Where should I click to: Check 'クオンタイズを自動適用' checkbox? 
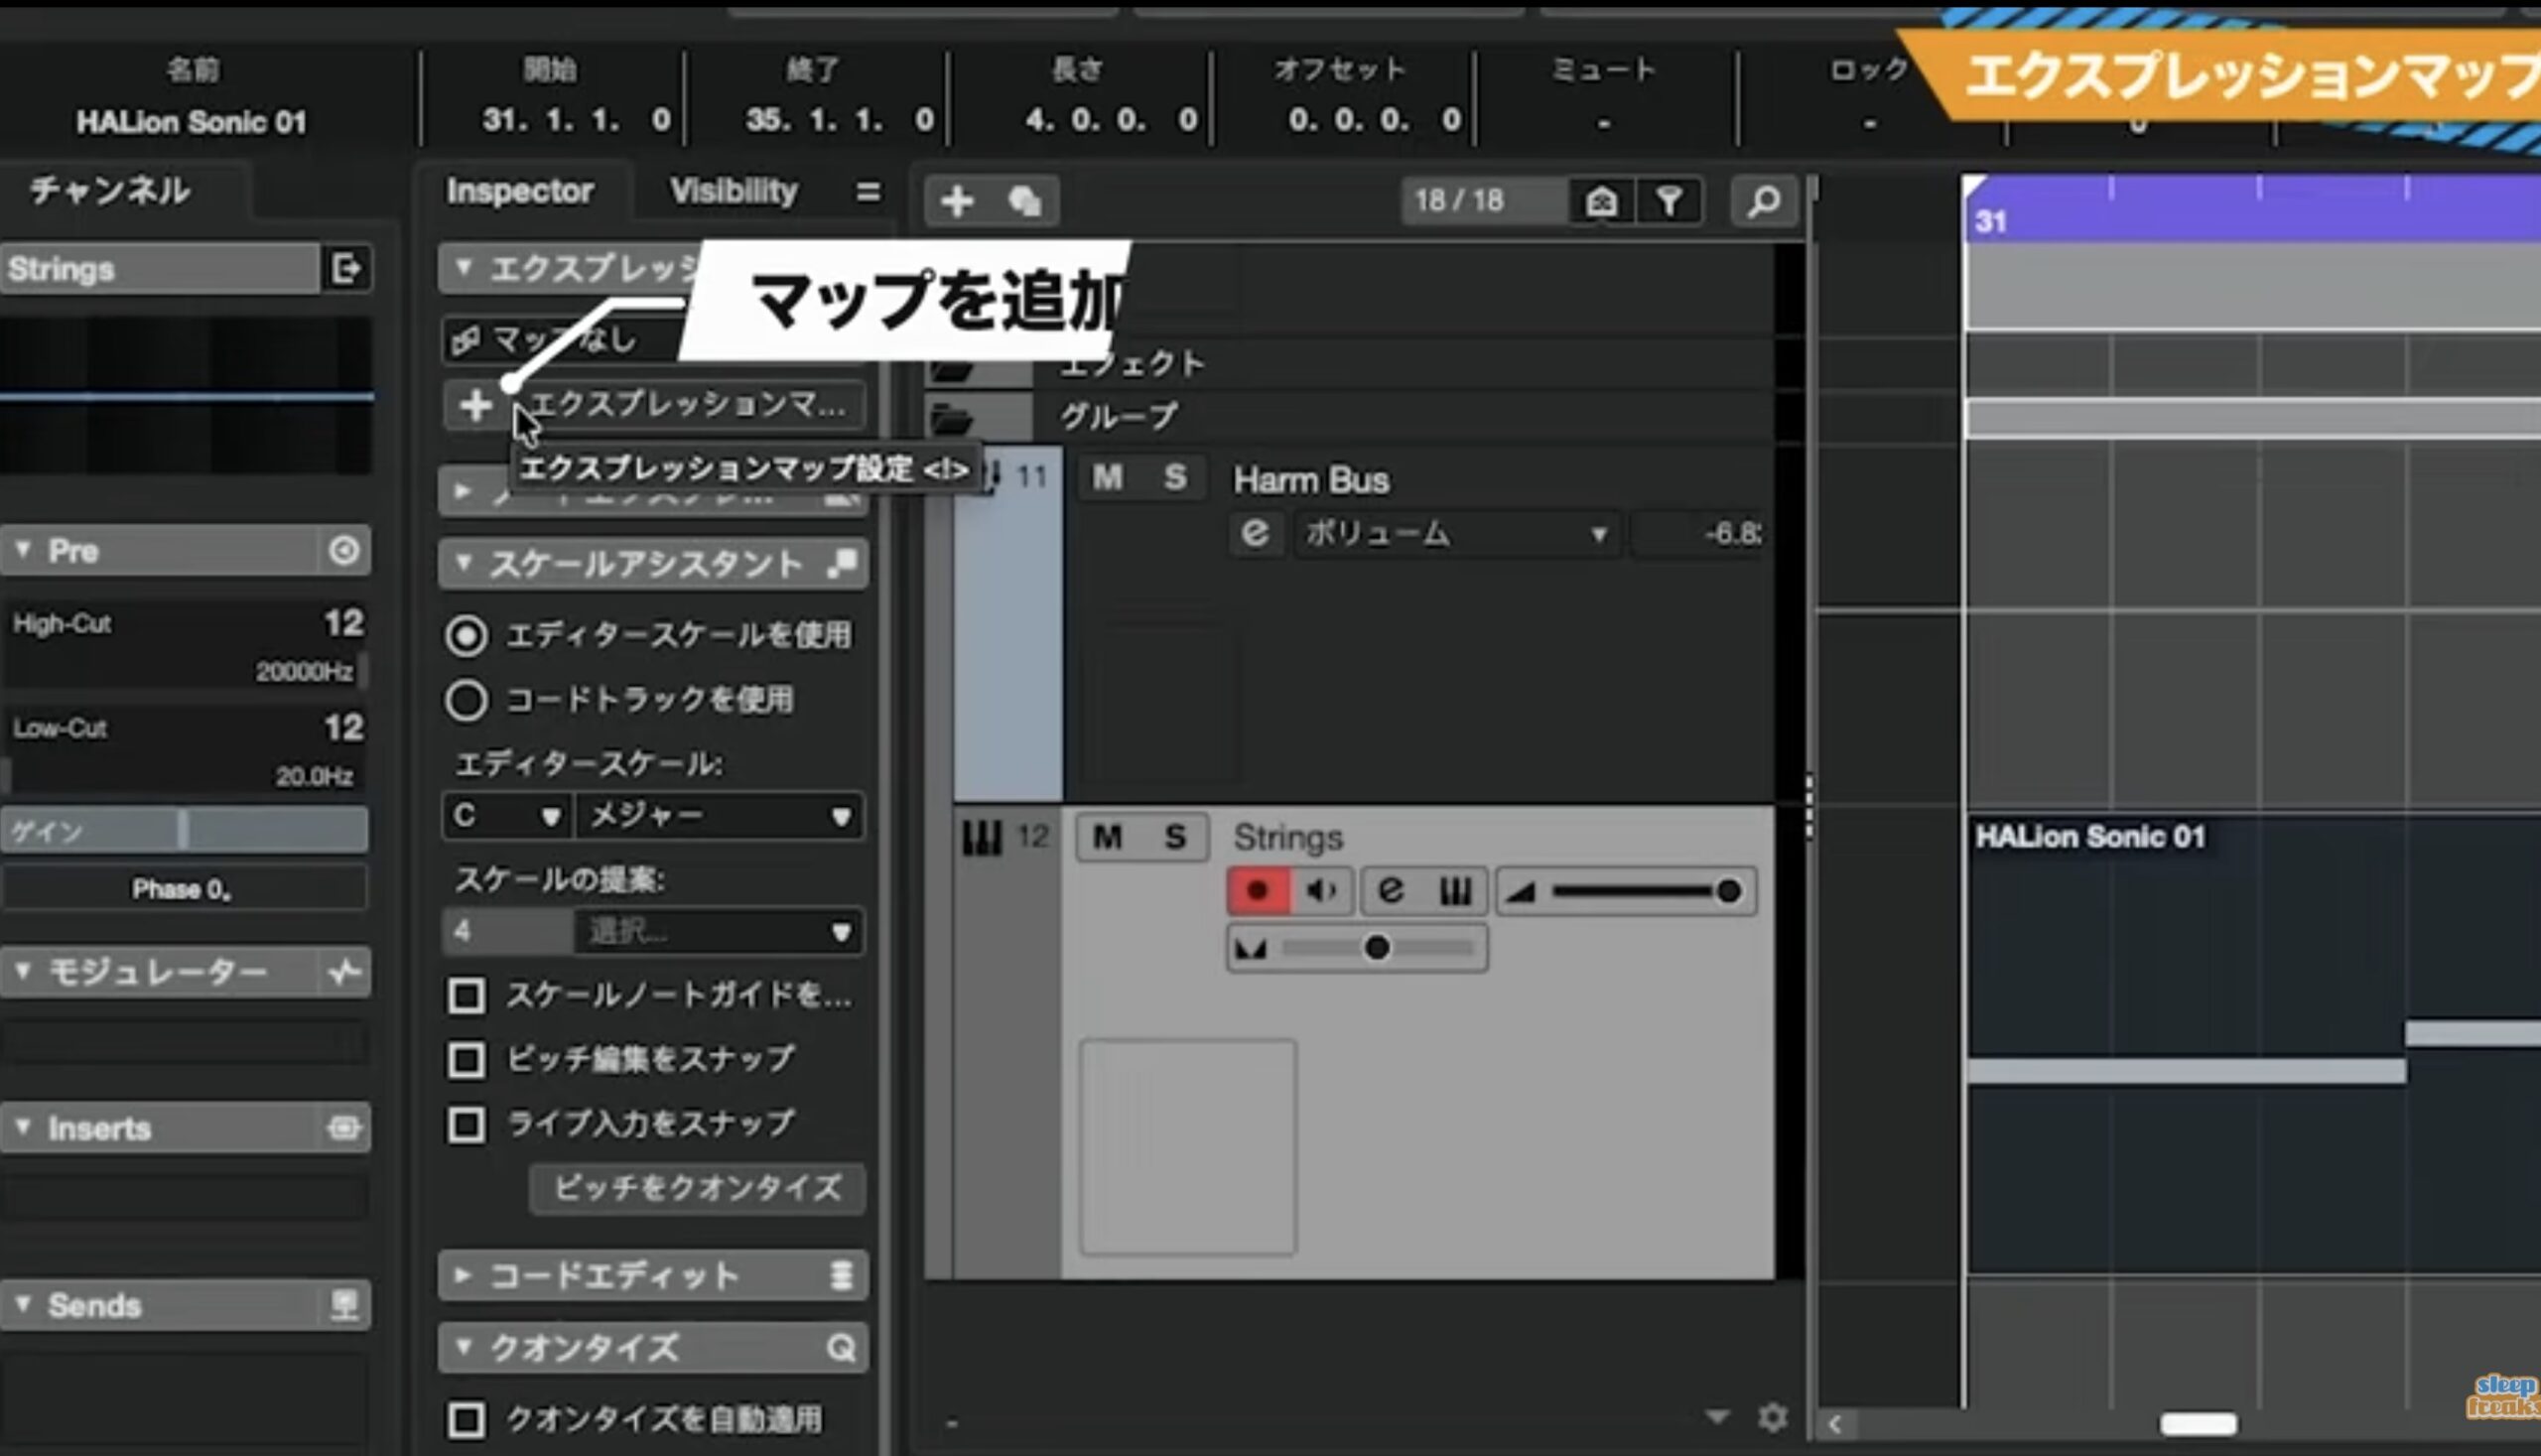click(x=466, y=1419)
